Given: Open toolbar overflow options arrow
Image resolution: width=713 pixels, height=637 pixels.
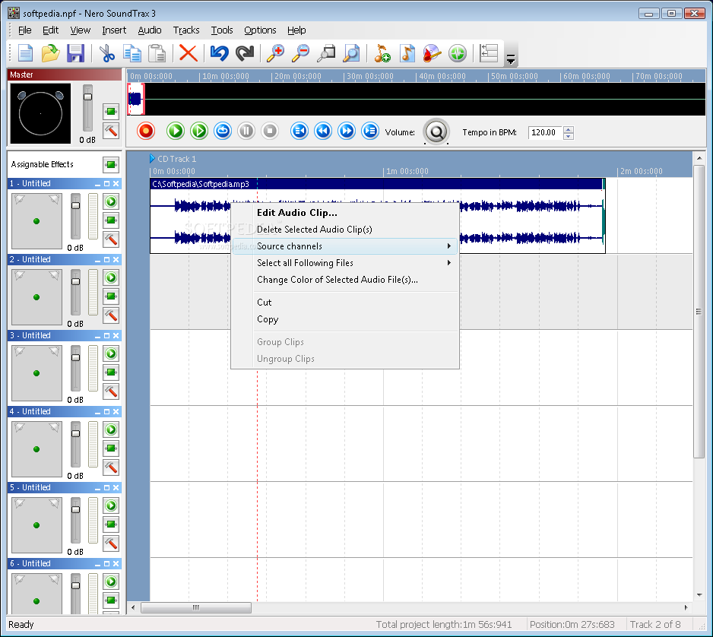Looking at the screenshot, I should [511, 59].
